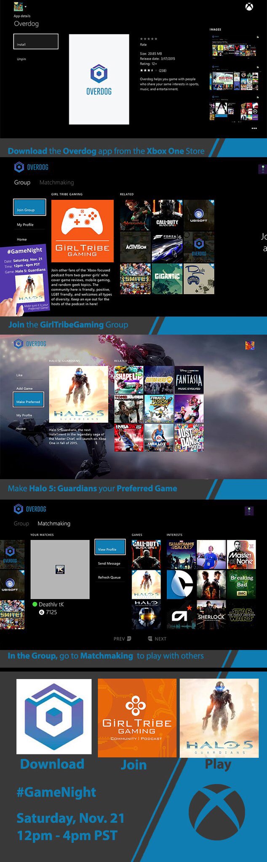
Task: Open the NBA 2K15 tile
Action: pyautogui.click(x=129, y=438)
